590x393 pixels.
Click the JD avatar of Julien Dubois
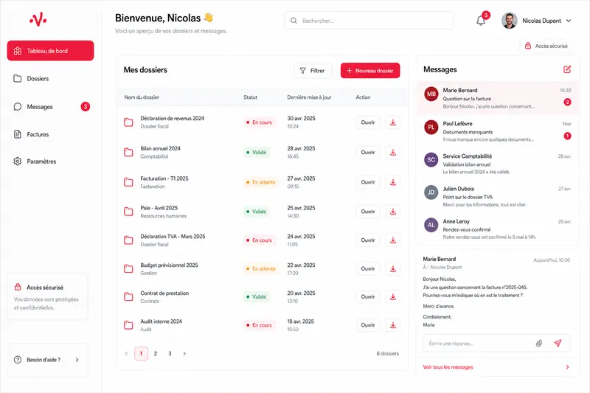tap(431, 192)
